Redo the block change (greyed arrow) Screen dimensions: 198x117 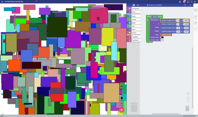[x=142, y=5]
